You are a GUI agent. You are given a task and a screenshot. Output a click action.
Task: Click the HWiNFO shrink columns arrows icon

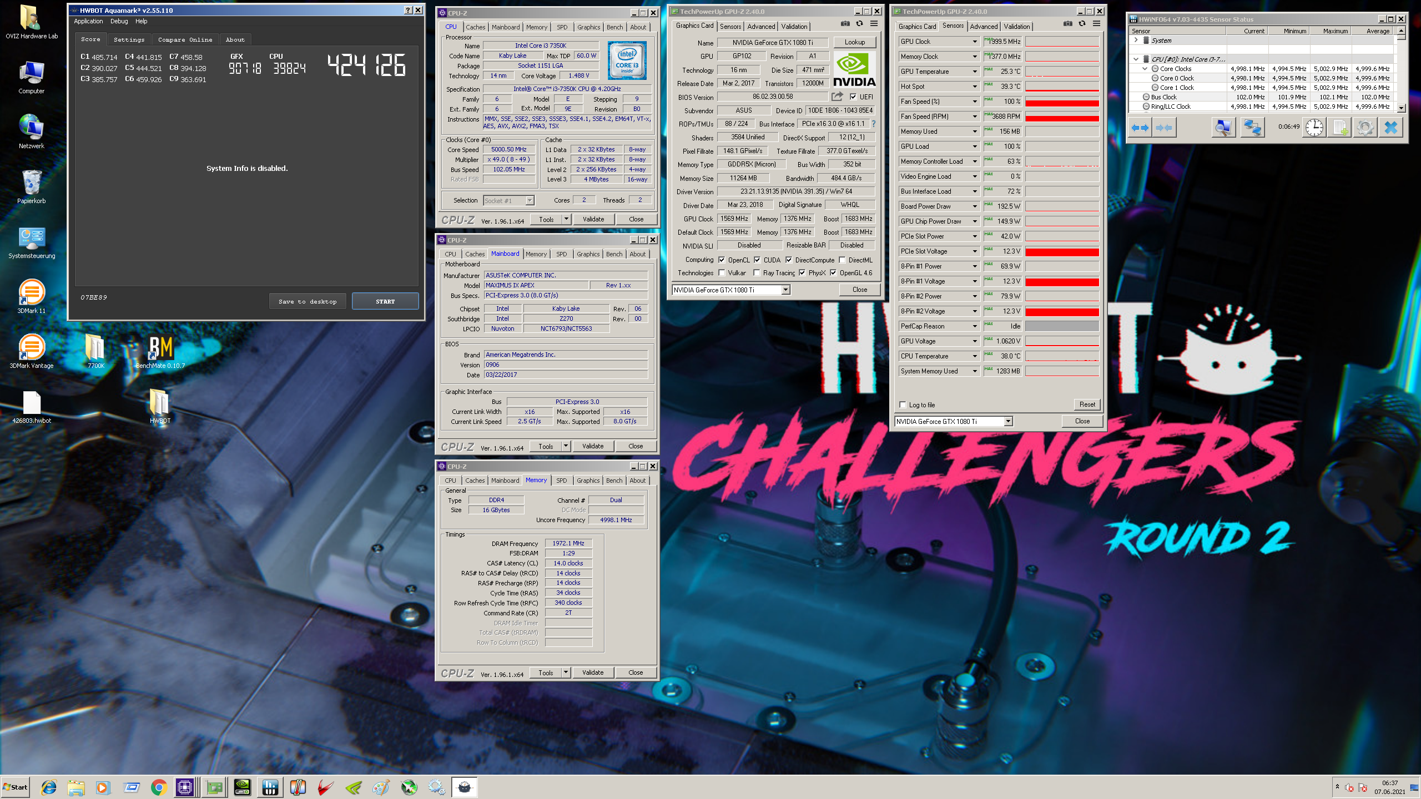[x=1164, y=128]
